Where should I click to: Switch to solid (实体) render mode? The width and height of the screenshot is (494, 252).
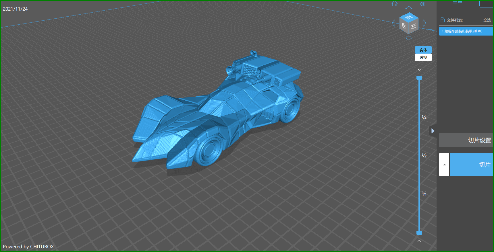[423, 50]
